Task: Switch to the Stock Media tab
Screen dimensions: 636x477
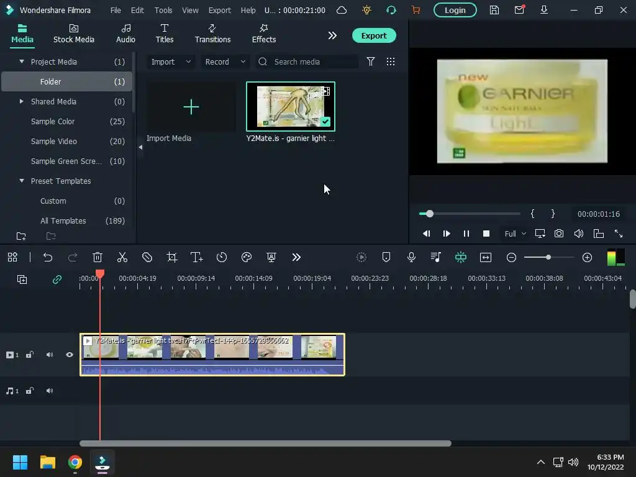Action: pyautogui.click(x=74, y=34)
